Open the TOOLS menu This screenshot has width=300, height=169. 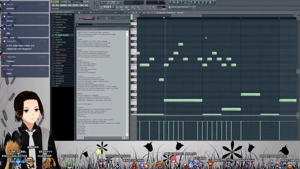[x=82, y=5]
